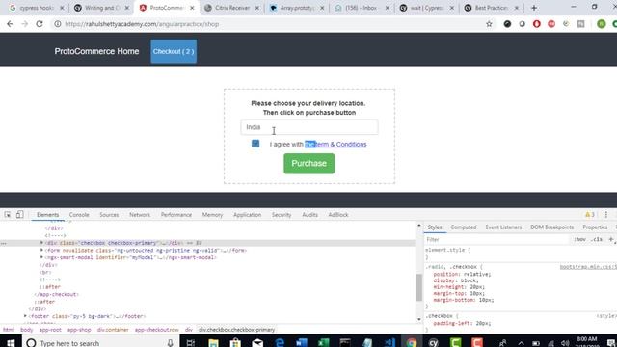Open the AdBlock DevTools tab

[338, 215]
